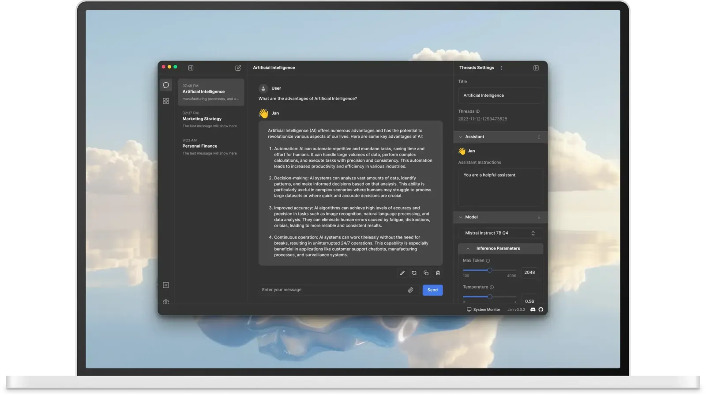This screenshot has height=395, width=706.
Task: Adjust the Max Token slider handle
Action: 489,270
